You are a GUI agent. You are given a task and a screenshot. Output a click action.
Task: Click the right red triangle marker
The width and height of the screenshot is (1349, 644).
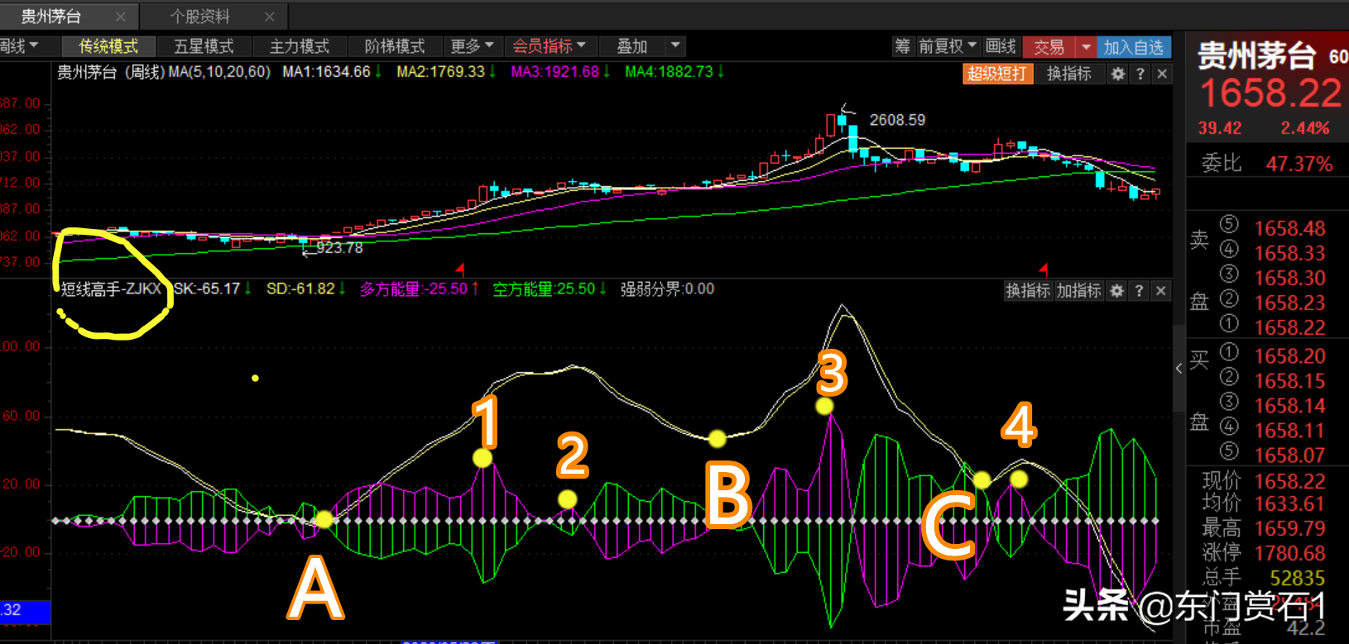[1044, 270]
